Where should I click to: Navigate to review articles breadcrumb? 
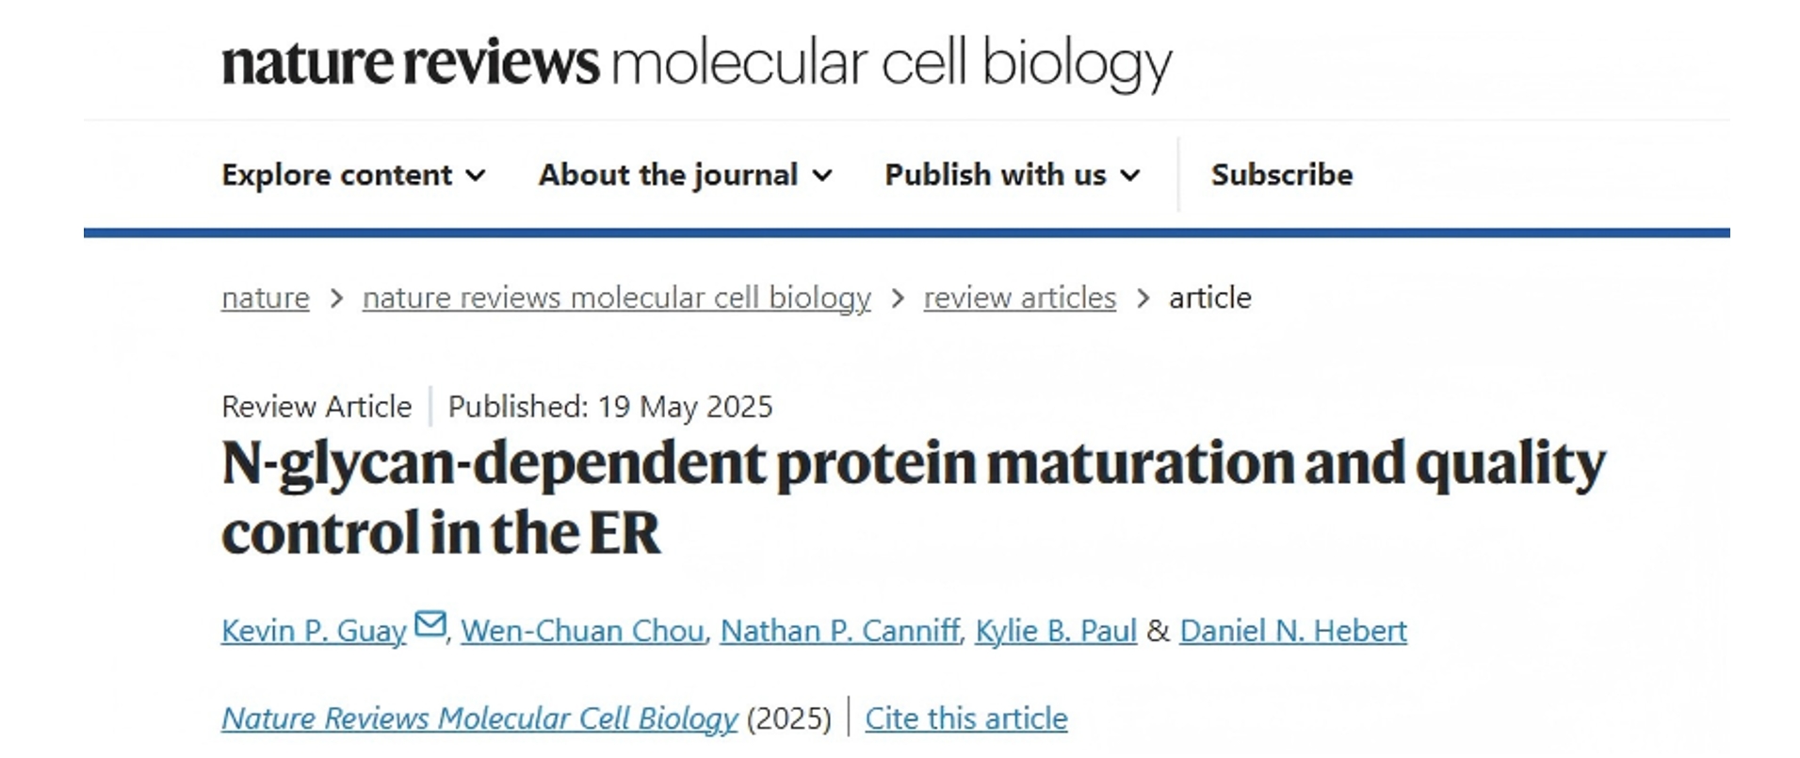pos(1019,298)
